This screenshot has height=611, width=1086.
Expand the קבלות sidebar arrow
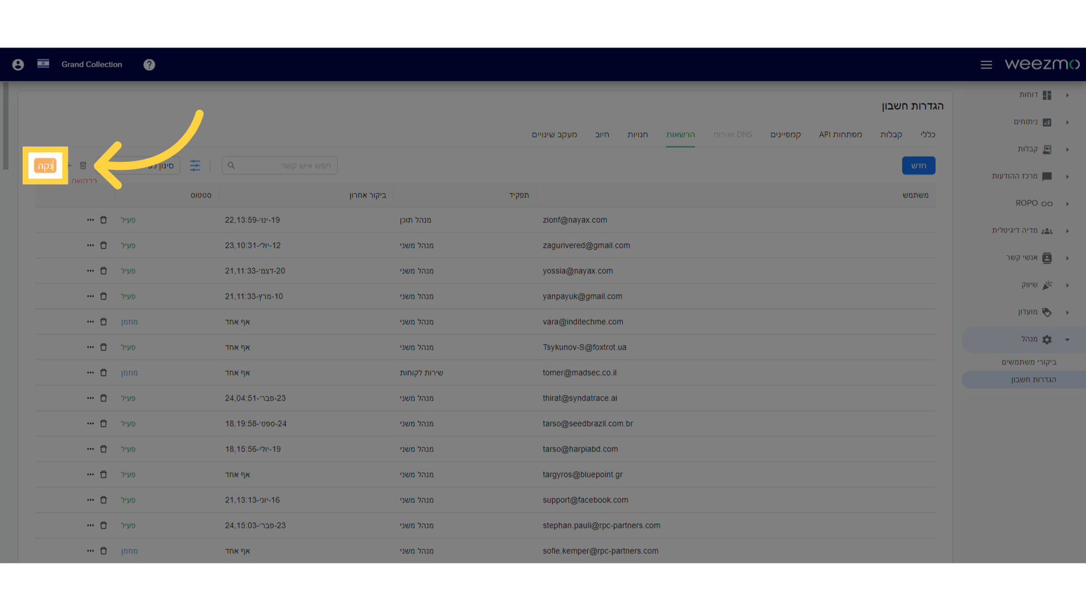[1067, 149]
